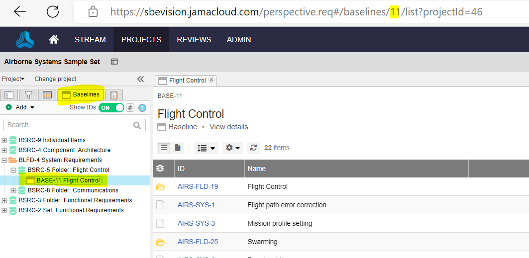Refresh the baseline item list
Viewport: 529px width, 258px height.
(x=254, y=148)
